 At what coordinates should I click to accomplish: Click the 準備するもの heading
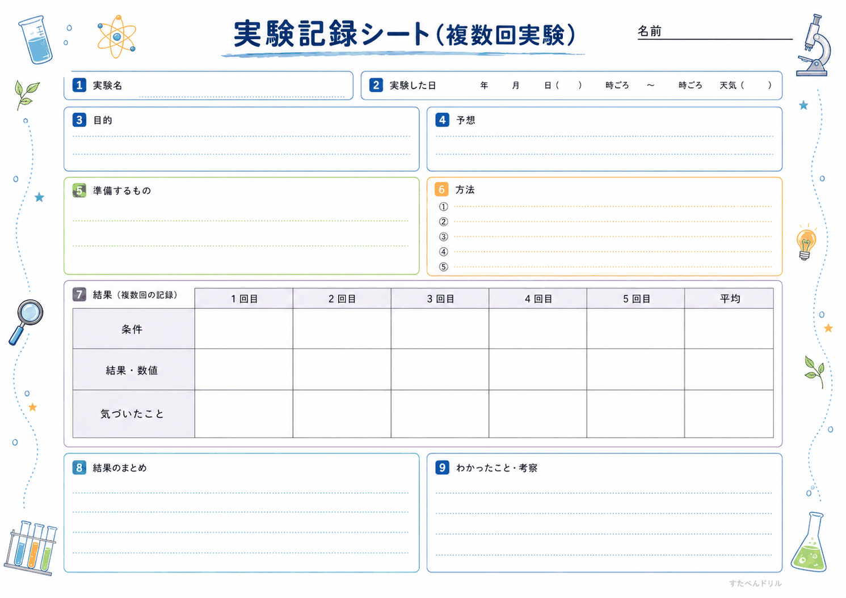click(x=122, y=191)
